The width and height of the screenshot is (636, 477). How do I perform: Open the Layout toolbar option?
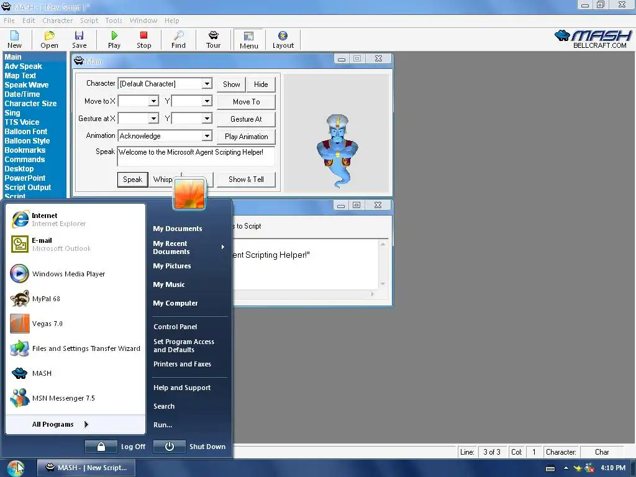(283, 40)
